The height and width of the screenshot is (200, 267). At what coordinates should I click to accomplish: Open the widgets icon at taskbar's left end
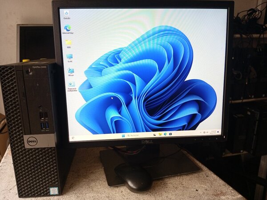pos(73,138)
